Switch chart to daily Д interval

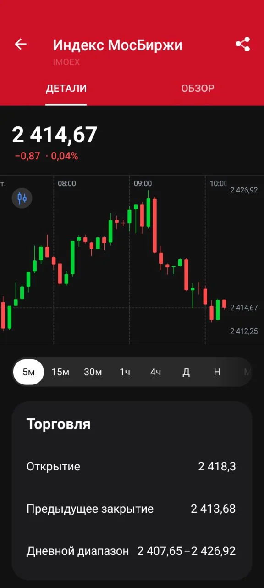click(x=186, y=372)
